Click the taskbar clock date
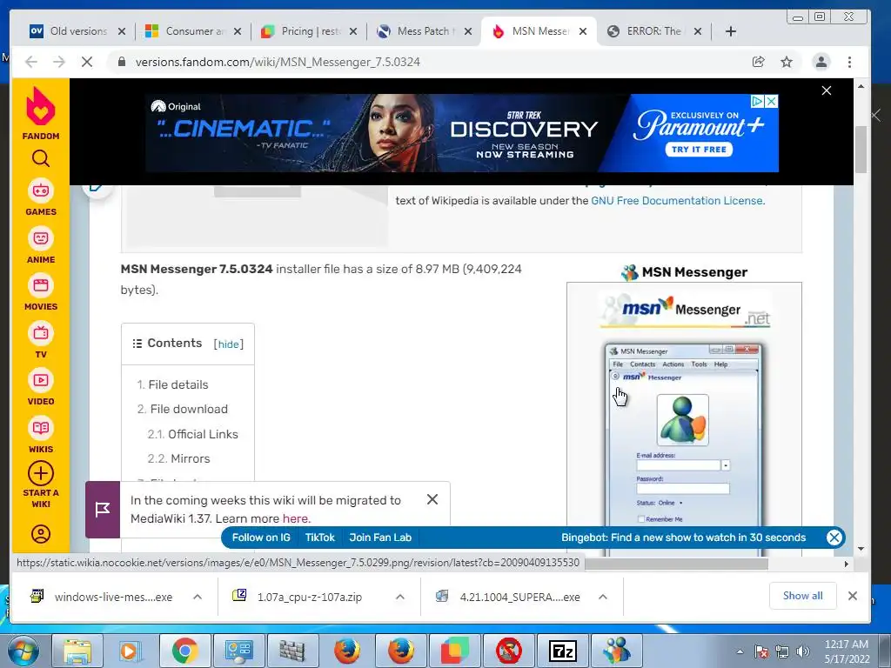891x668 pixels. pyautogui.click(x=847, y=659)
